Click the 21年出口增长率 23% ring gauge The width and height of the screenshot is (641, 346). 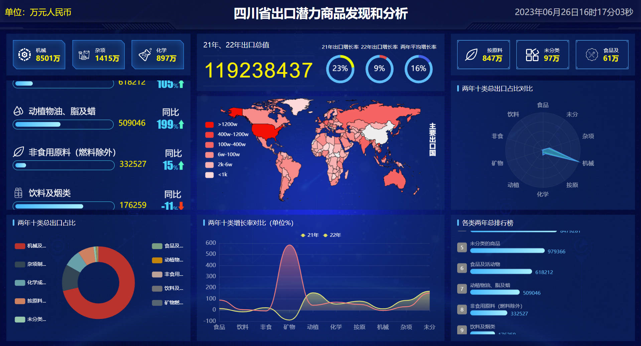coord(340,69)
